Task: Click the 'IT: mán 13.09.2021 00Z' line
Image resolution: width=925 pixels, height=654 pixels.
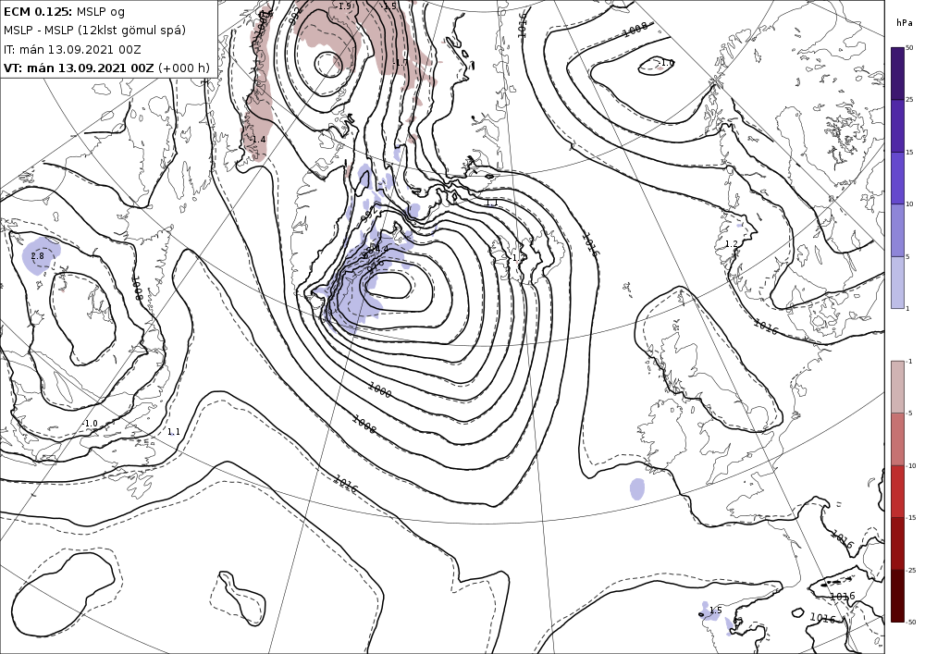Action: point(72,50)
